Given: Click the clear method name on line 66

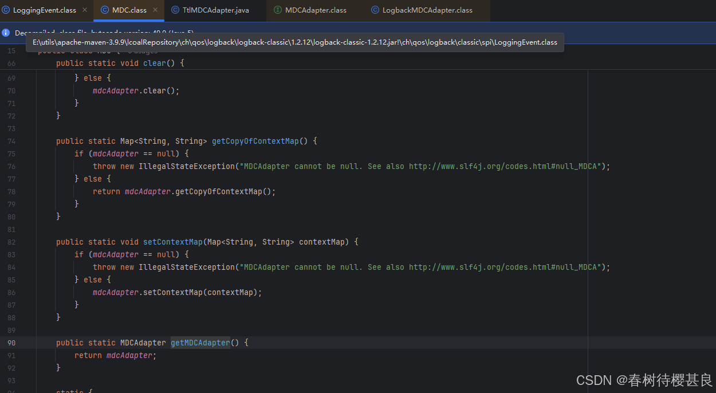Looking at the screenshot, I should 154,63.
